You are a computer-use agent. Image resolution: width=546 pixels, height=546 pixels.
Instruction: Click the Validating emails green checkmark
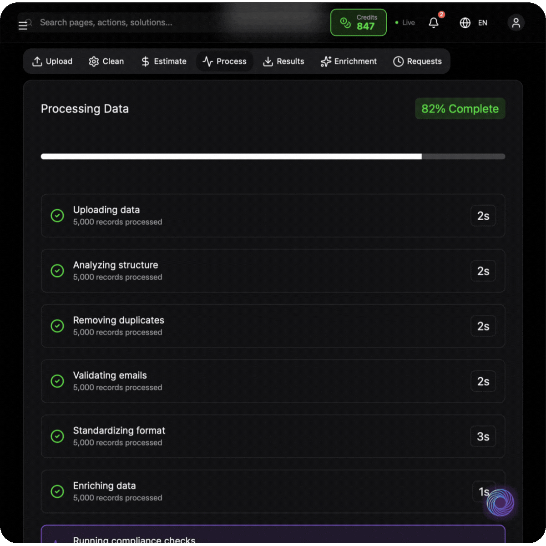point(57,381)
